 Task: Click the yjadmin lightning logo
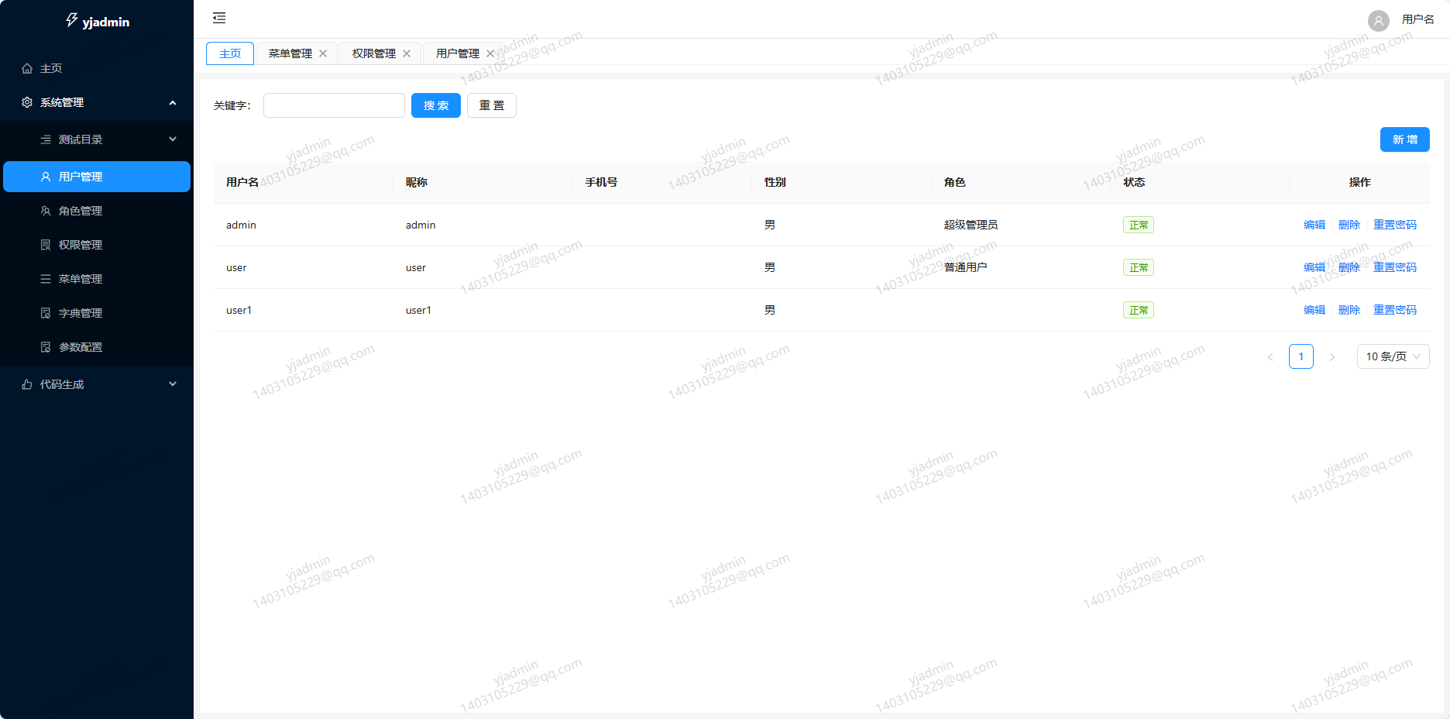(72, 20)
